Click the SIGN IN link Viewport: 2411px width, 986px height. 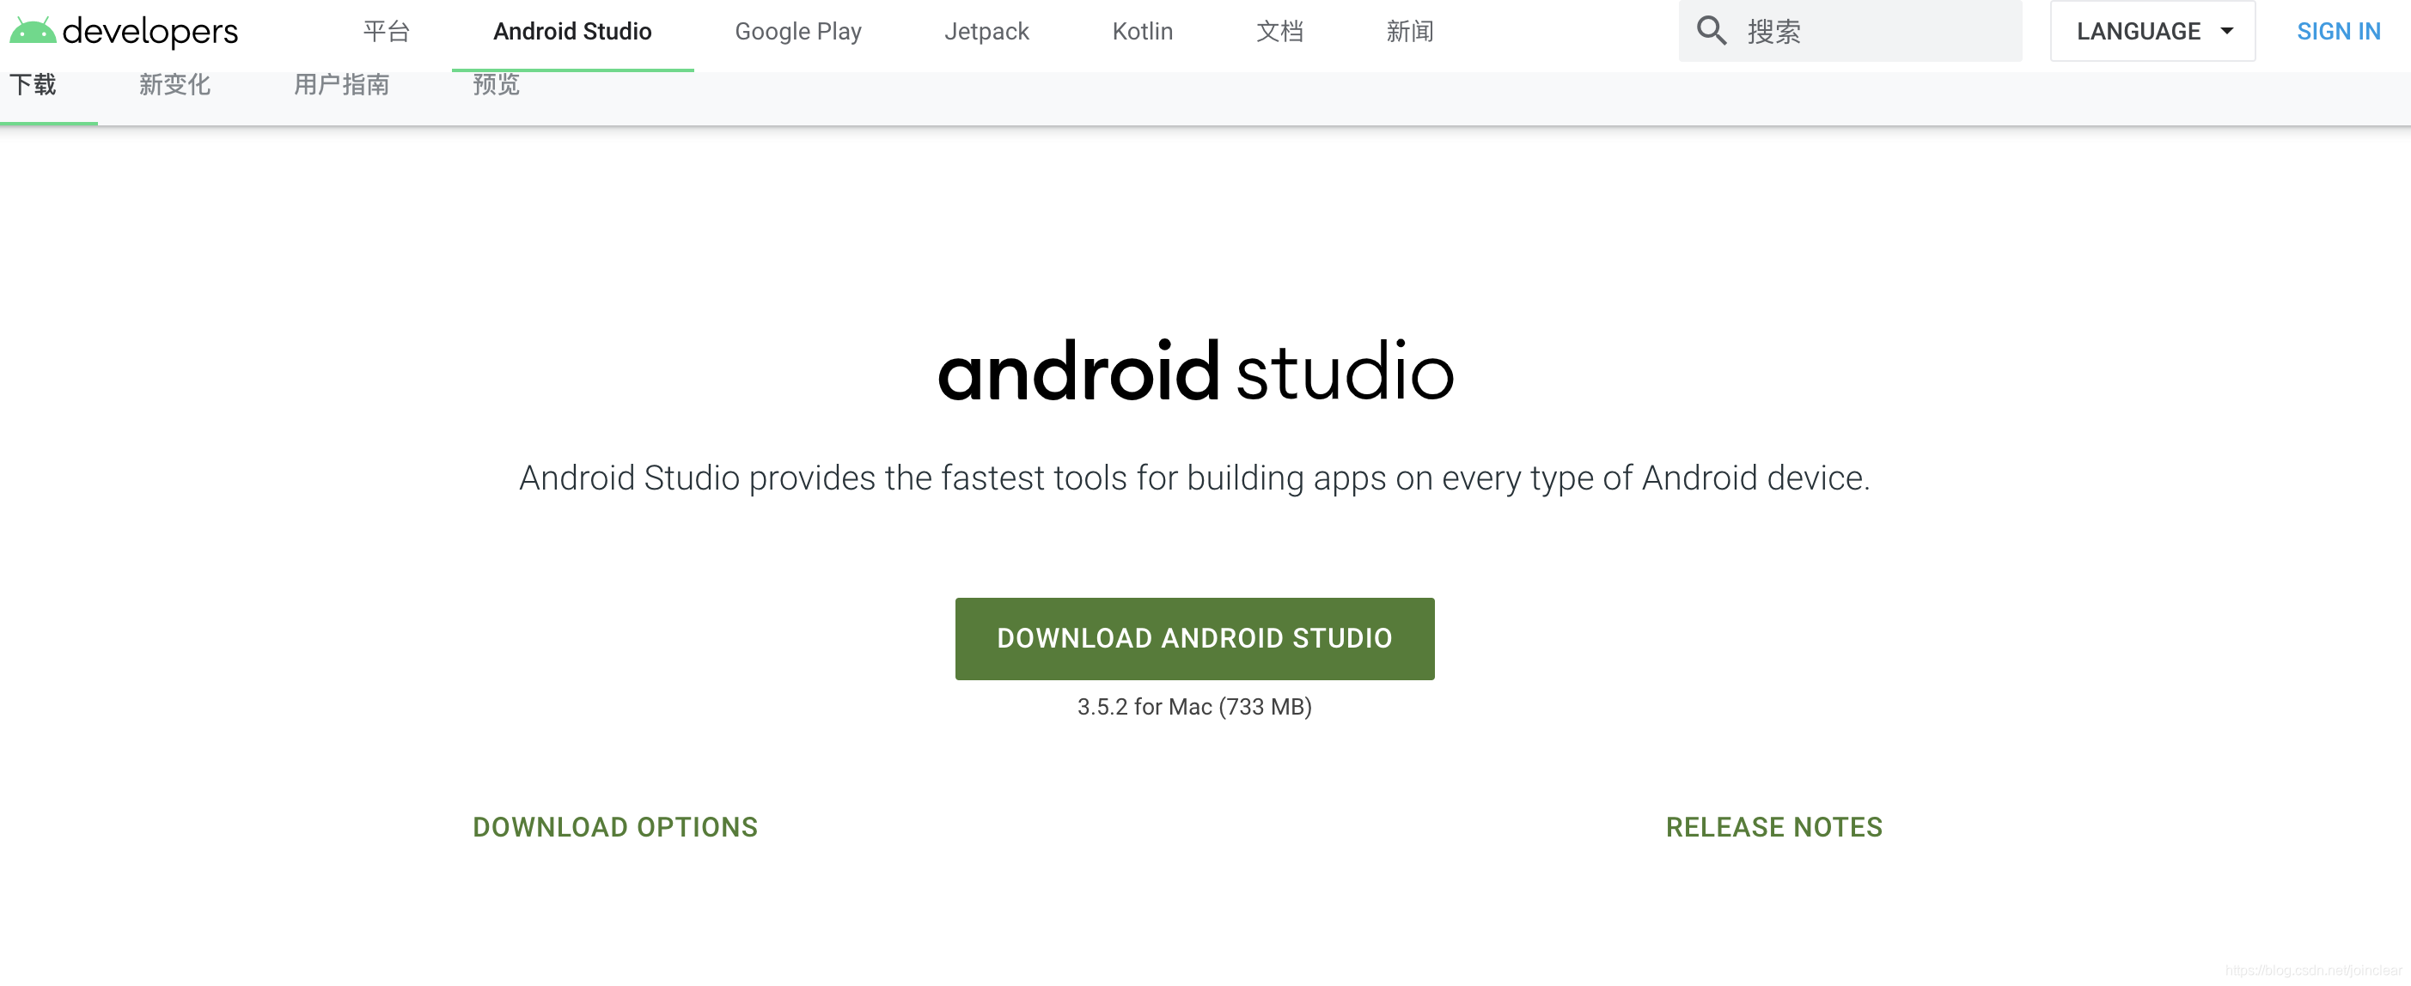(x=2338, y=31)
